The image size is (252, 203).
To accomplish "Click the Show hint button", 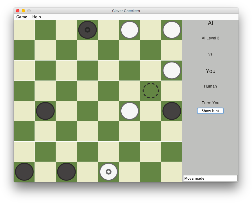I will tap(210, 111).
